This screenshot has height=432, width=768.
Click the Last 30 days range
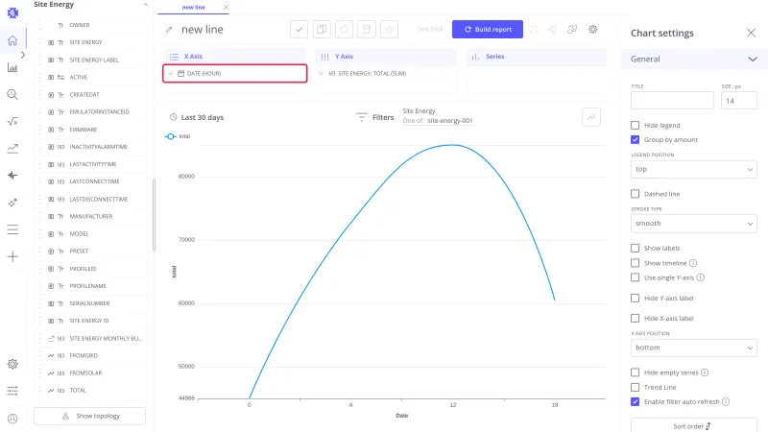click(203, 117)
